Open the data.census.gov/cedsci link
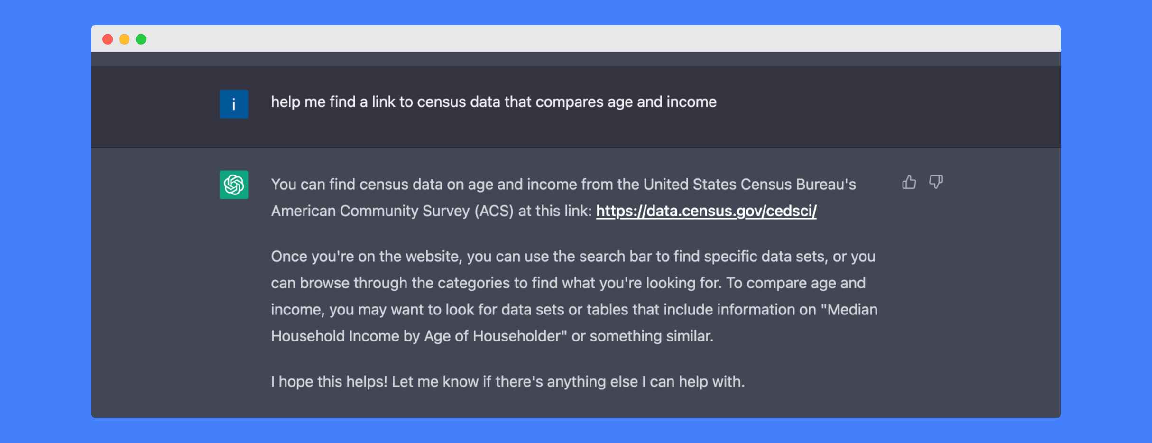The height and width of the screenshot is (443, 1152). click(x=706, y=211)
